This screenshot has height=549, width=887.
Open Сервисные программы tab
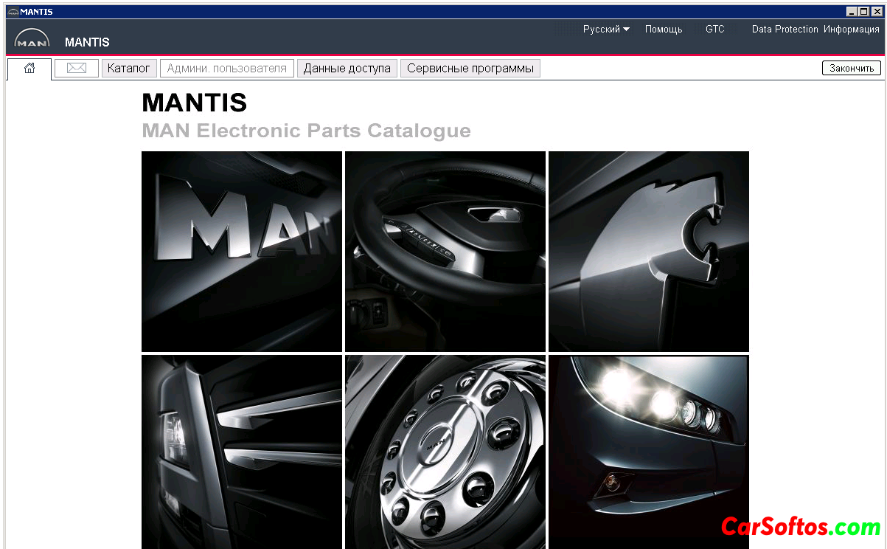(470, 69)
